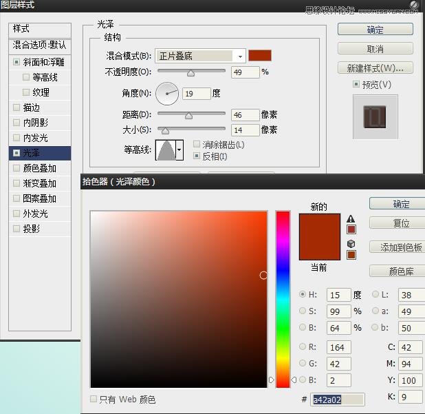The image size is (425, 414).
Task: Open the 混合模式 dropdown showing 正片叠底
Action: (200, 56)
